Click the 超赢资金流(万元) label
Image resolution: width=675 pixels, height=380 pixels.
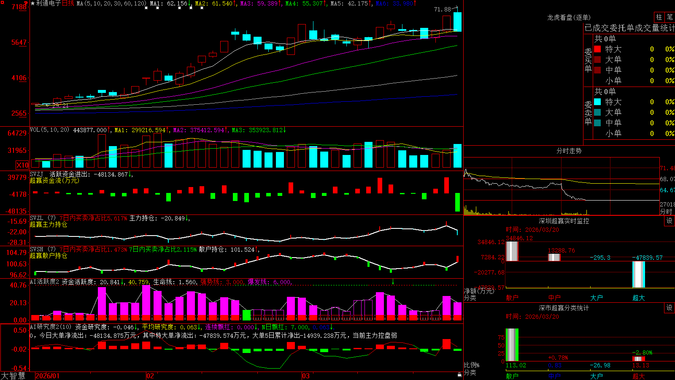coord(54,180)
